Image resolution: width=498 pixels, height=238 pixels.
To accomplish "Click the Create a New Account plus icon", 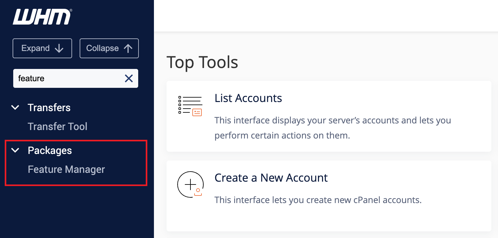I will (190, 184).
